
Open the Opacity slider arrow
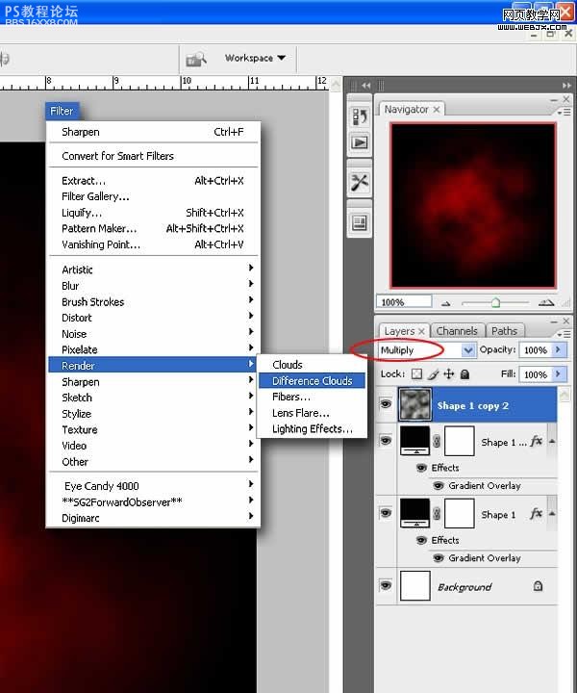(558, 349)
